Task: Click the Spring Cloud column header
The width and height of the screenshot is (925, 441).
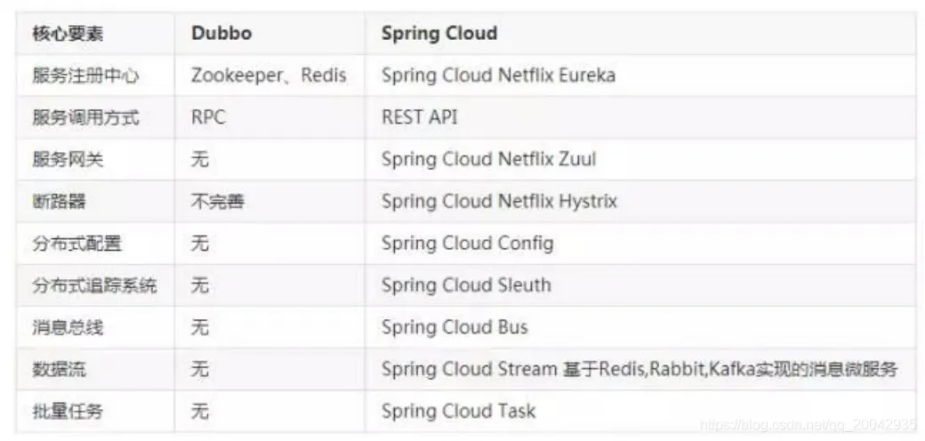Action: (x=439, y=34)
